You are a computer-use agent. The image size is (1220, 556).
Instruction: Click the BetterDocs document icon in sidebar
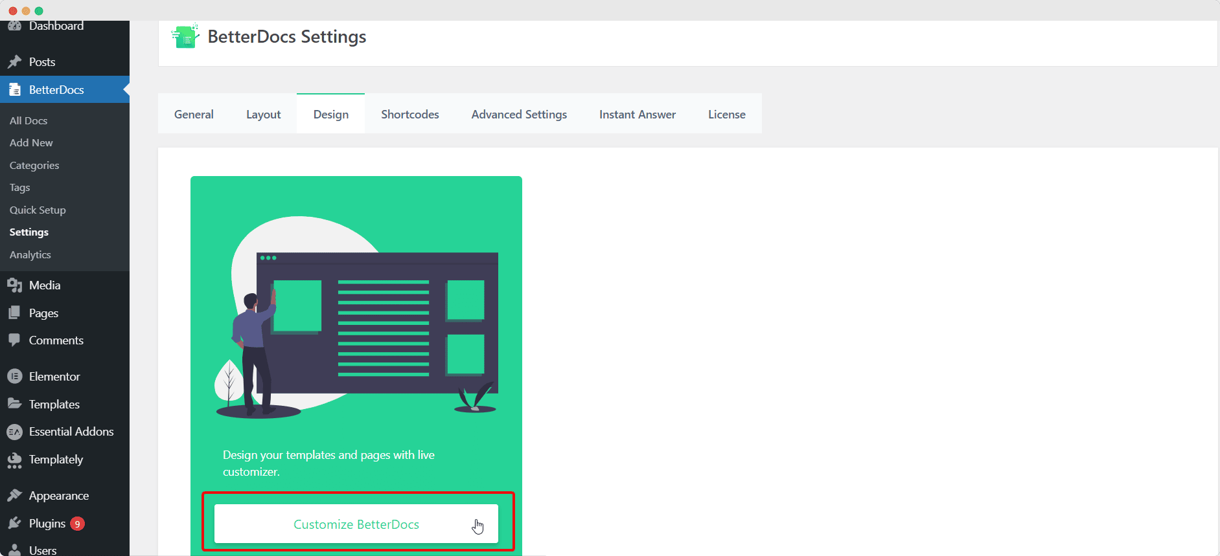(14, 90)
